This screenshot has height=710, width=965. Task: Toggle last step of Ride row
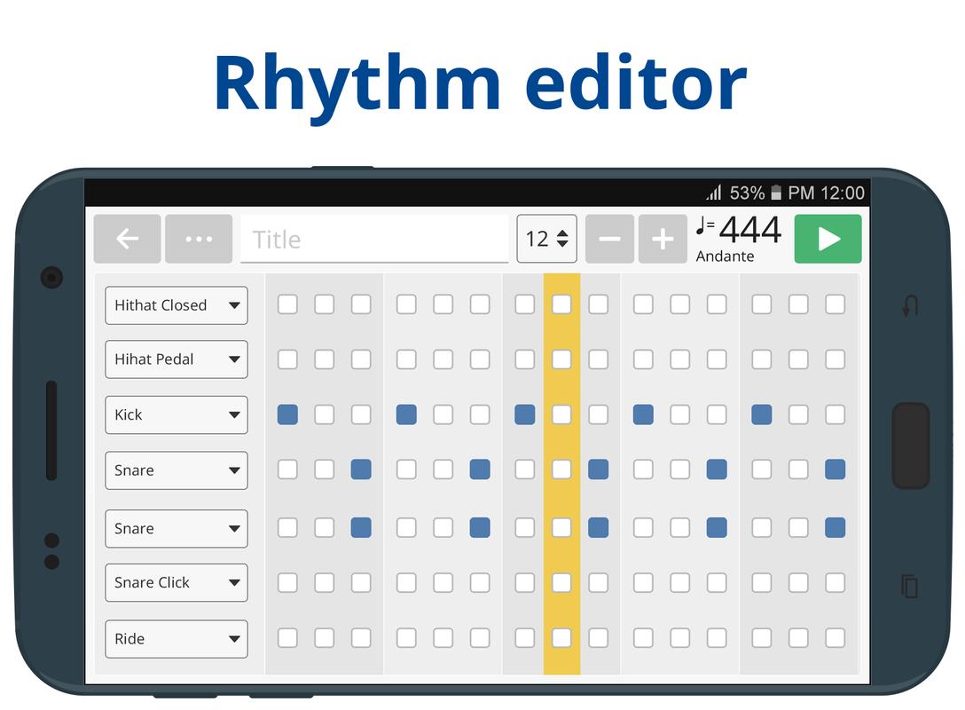[836, 638]
